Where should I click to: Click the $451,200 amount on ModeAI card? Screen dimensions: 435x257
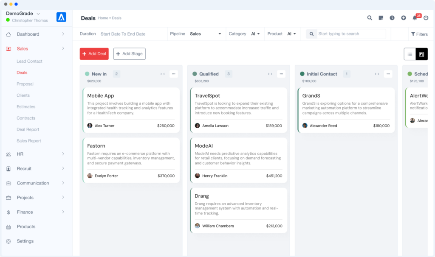[x=274, y=176]
